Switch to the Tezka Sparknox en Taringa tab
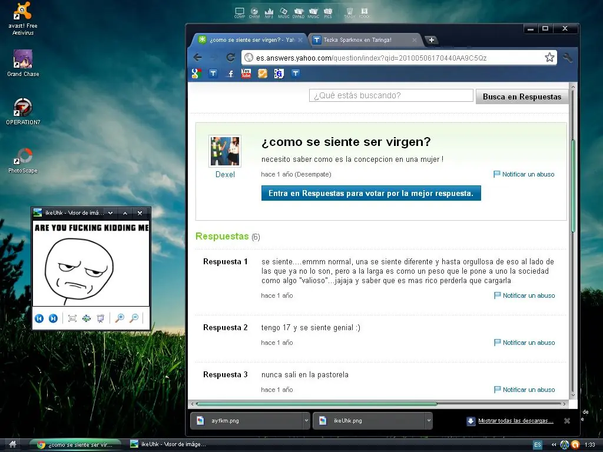The height and width of the screenshot is (452, 603). tap(357, 39)
